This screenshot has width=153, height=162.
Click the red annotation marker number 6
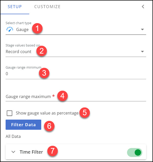click(49, 126)
